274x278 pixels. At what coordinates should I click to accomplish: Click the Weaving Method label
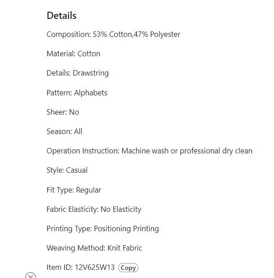coord(75,248)
